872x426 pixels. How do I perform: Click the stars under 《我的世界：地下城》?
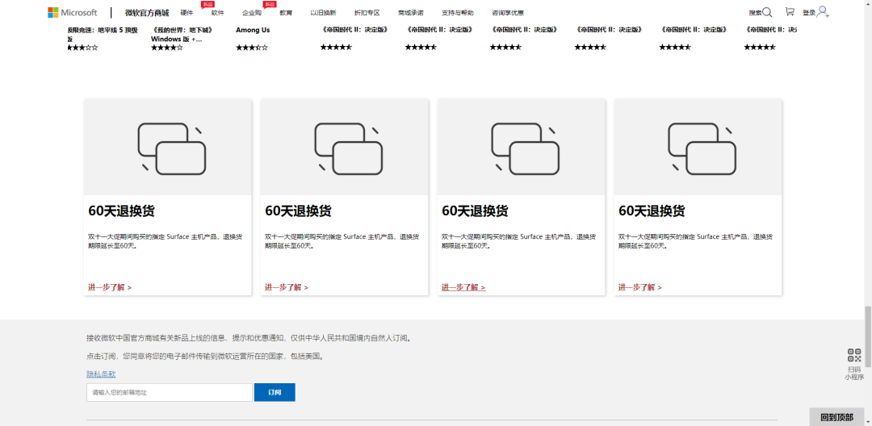tap(167, 48)
